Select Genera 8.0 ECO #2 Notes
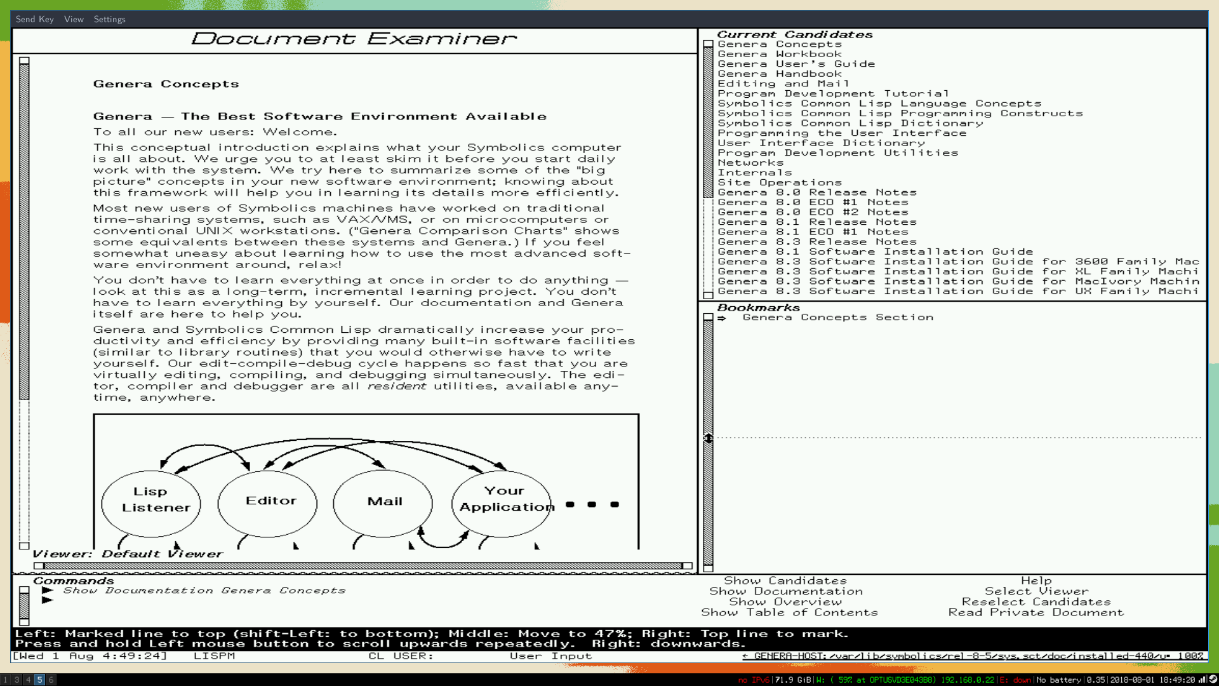The width and height of the screenshot is (1219, 686). tap(813, 212)
